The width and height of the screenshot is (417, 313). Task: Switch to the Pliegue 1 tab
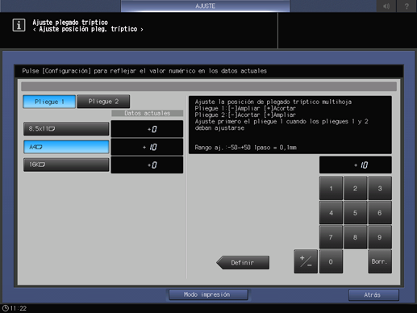pos(49,102)
